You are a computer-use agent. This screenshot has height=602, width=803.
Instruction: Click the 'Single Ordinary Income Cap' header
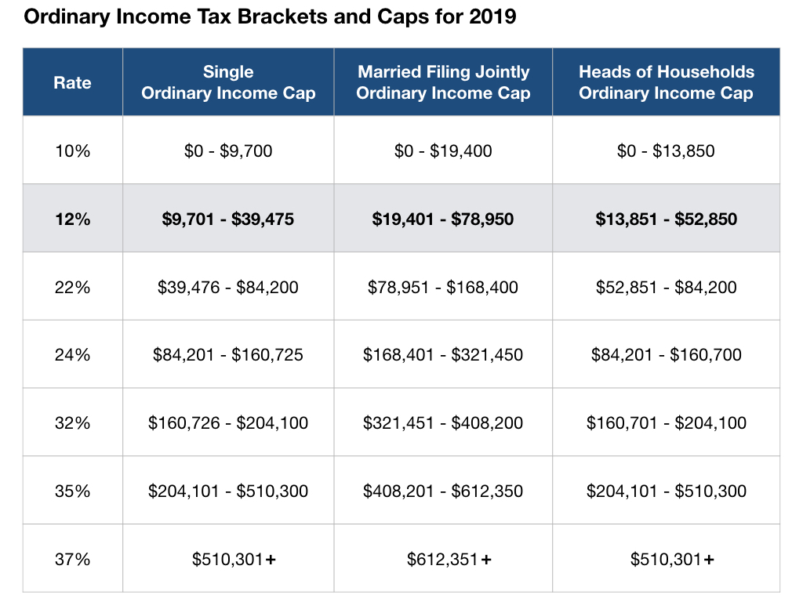click(228, 83)
